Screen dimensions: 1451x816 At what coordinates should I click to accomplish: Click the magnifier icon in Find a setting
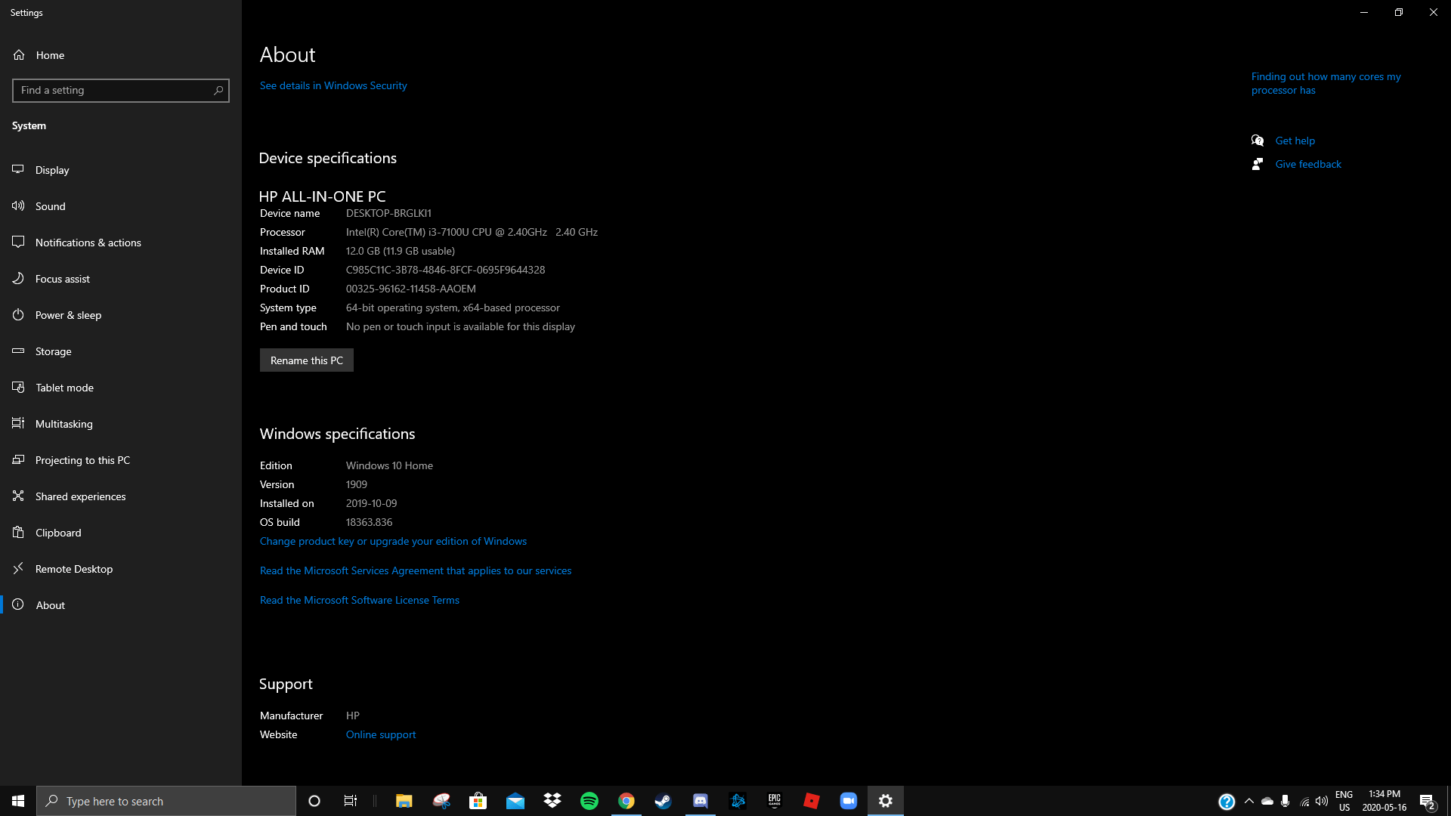point(218,91)
